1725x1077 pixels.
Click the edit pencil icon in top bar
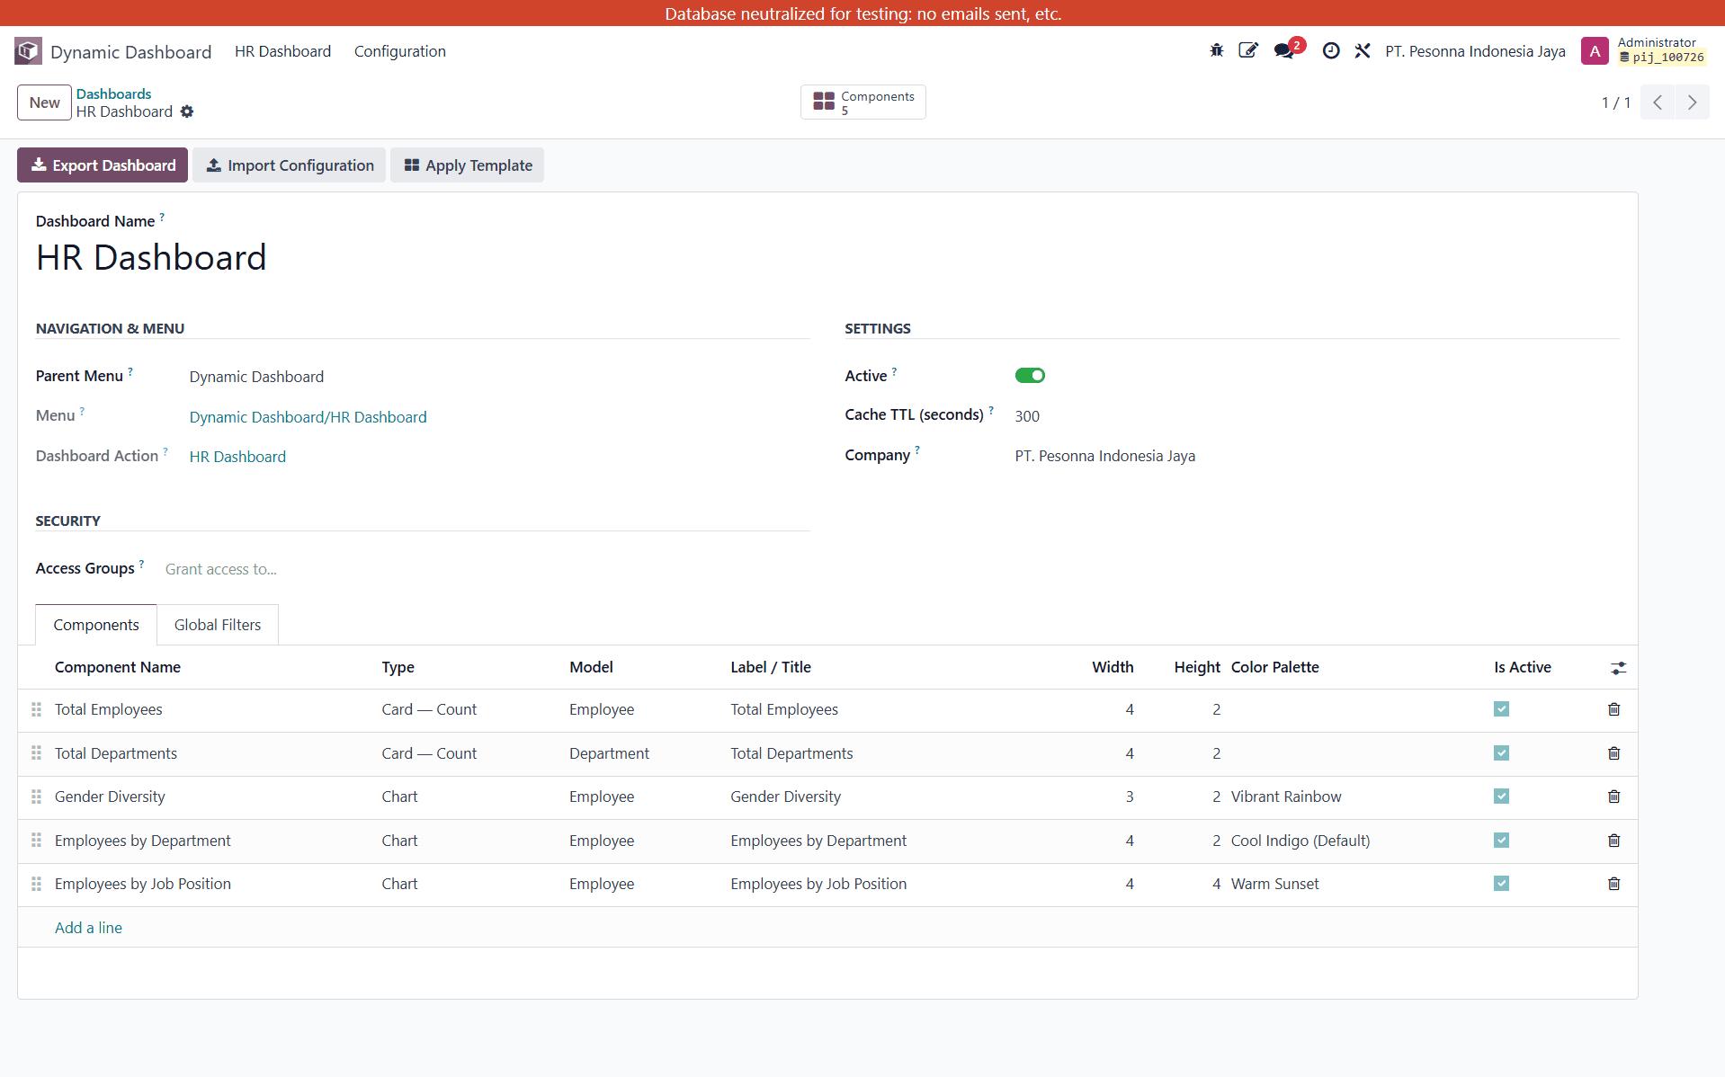pos(1248,51)
